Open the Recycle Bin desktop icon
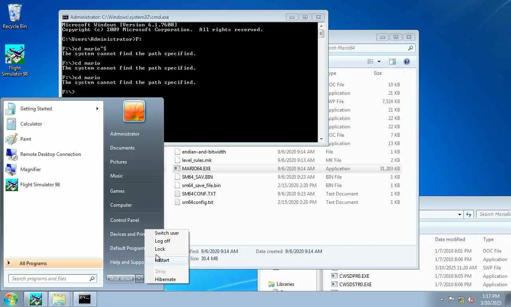Viewport: 511px width, 307px height. (15, 16)
